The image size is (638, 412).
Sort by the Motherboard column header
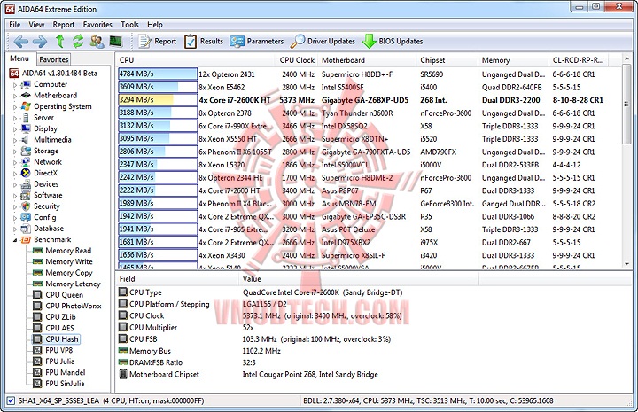369,60
